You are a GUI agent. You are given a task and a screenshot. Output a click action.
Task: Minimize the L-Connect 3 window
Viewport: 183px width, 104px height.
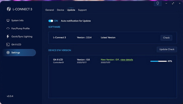[166, 4]
